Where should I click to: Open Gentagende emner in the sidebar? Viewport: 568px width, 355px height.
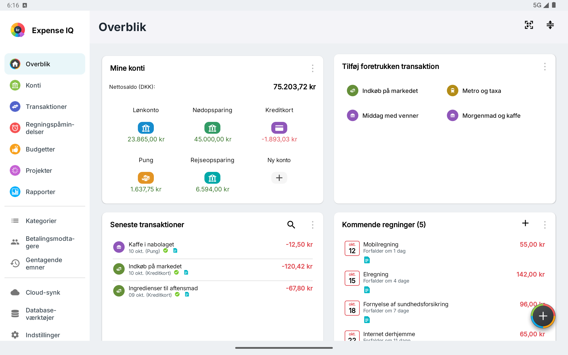pos(45,263)
